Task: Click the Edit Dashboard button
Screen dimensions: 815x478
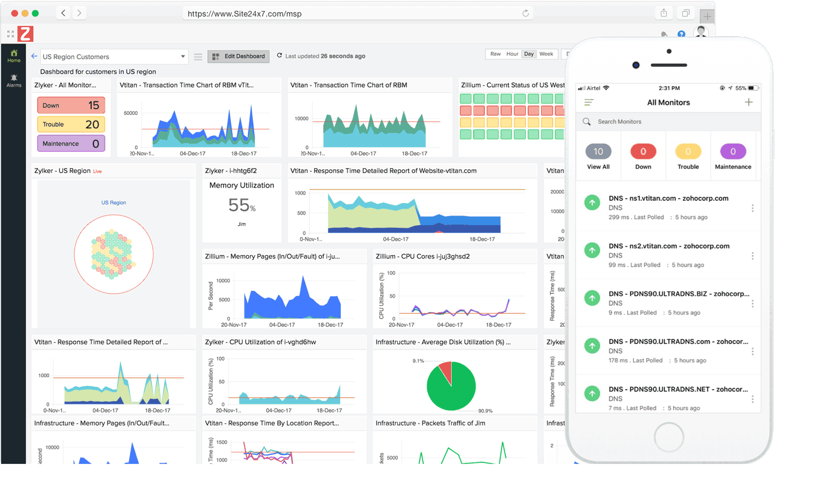Action: [238, 56]
